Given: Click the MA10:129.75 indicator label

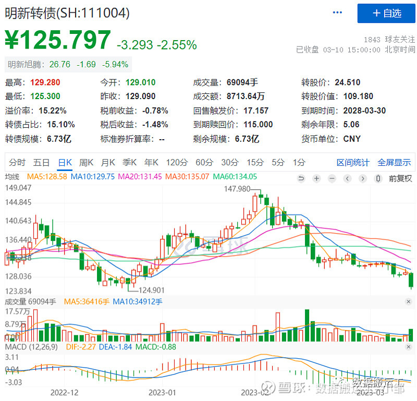Looking at the screenshot, I should point(93,177).
